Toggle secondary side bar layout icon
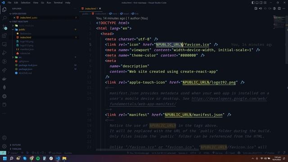Image resolution: width=288 pixels, height=162 pixels. [x=261, y=3]
